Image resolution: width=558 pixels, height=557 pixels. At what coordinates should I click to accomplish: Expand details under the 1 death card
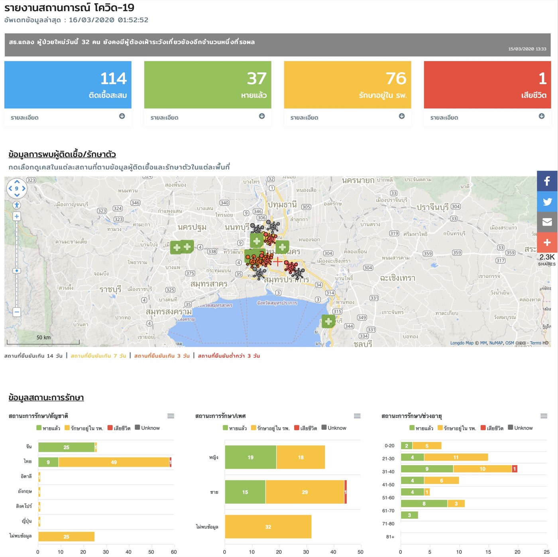pyautogui.click(x=542, y=116)
